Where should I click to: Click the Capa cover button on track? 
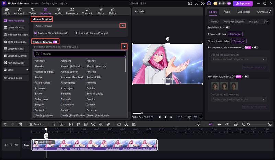[x=26, y=145]
